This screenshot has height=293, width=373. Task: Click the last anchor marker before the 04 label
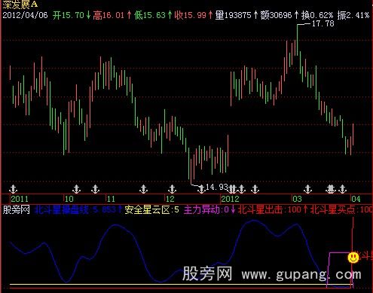pos(342,189)
